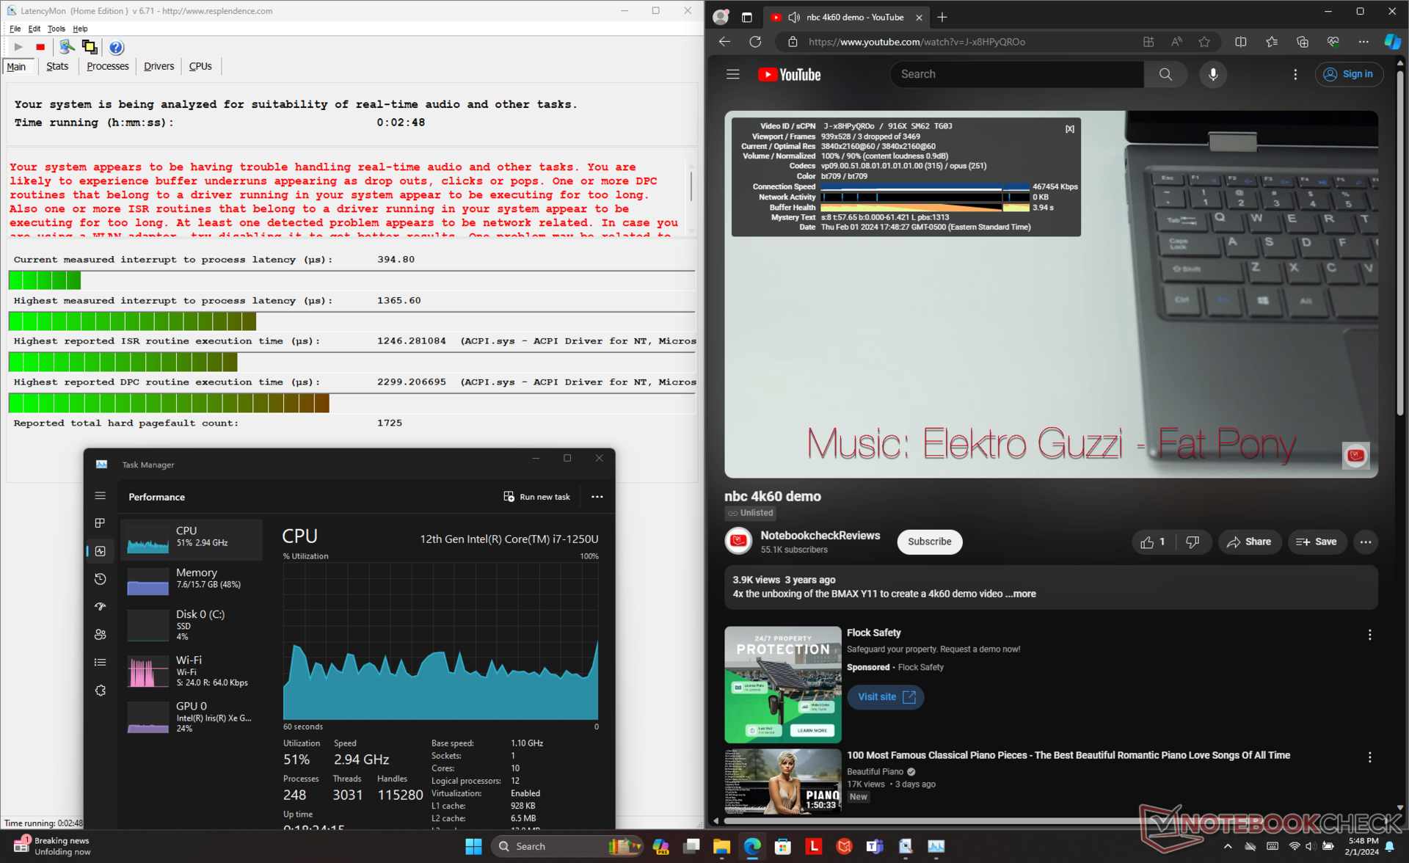Open Task Manager Details list icon
The image size is (1409, 863).
pos(101,662)
